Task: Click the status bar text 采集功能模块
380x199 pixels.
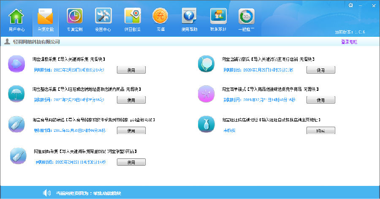Action: point(107,193)
